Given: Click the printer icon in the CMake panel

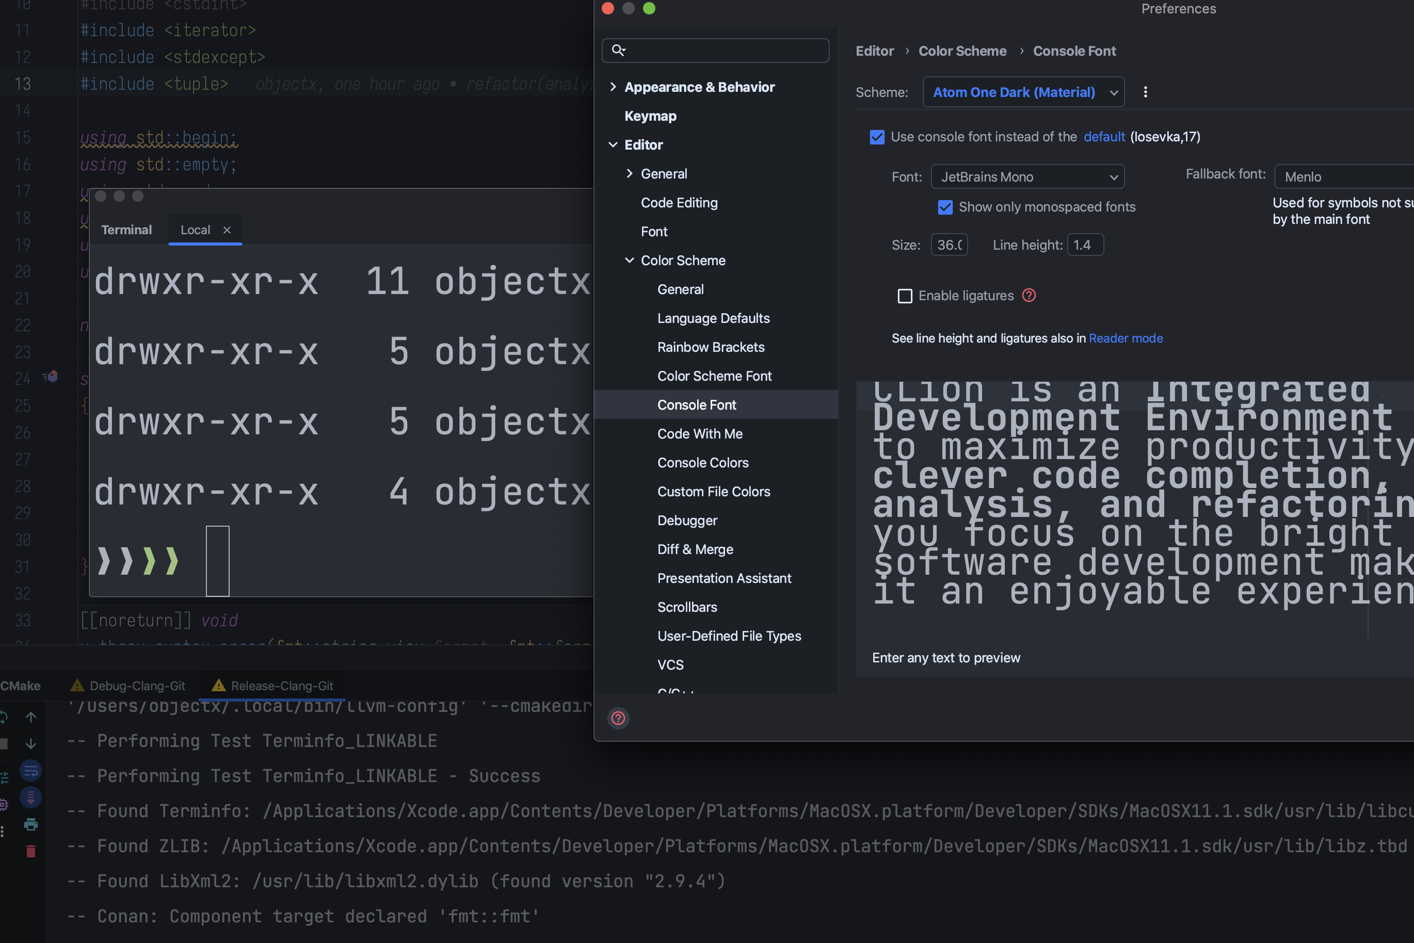Looking at the screenshot, I should 30,824.
